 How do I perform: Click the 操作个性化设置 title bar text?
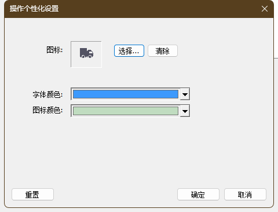[34, 9]
